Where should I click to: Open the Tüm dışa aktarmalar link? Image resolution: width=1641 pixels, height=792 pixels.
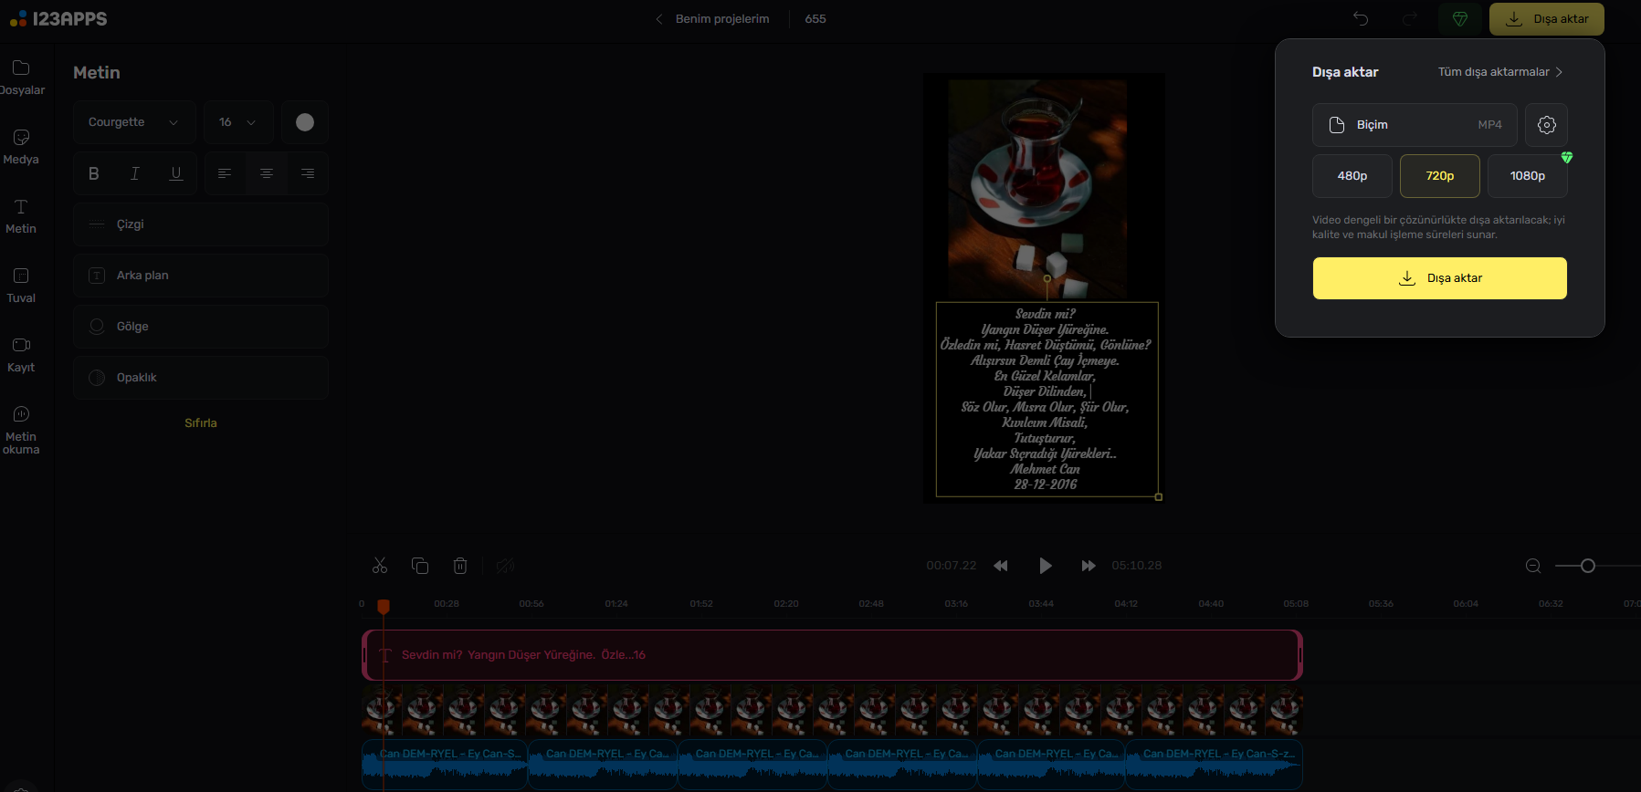click(1499, 72)
